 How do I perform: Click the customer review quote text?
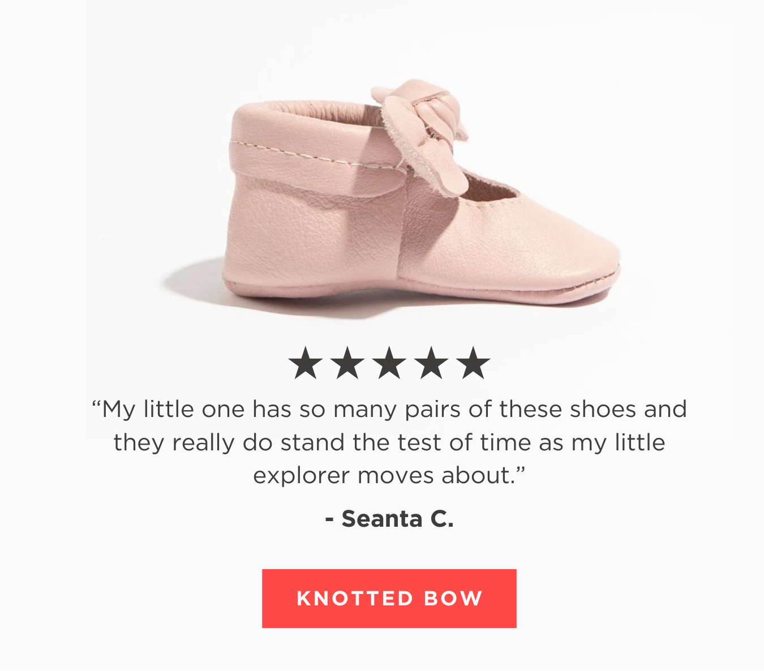point(389,441)
